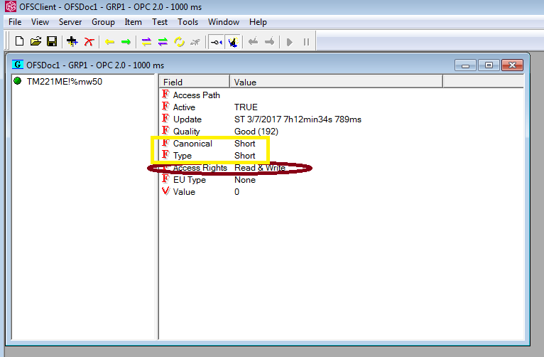Select the Quality field label
Screen dimensions: 544x357
point(187,132)
